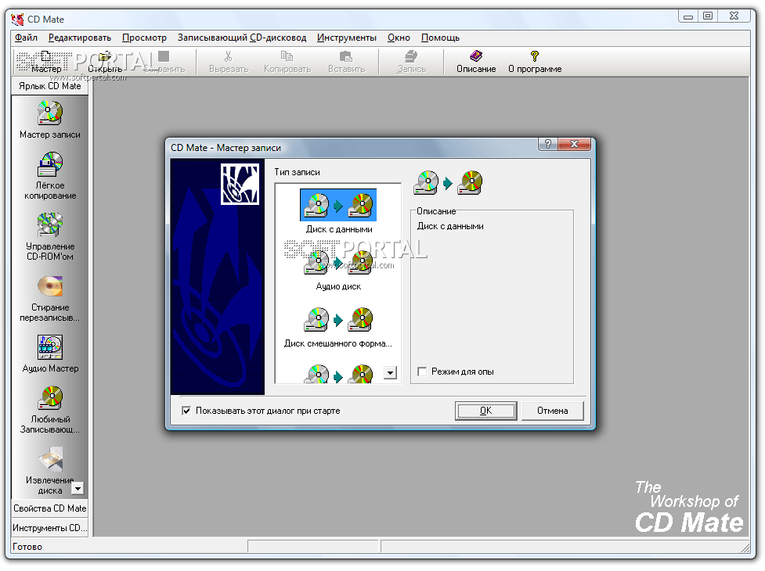Click the Запись toolbar icon
765x571 pixels.
point(411,56)
